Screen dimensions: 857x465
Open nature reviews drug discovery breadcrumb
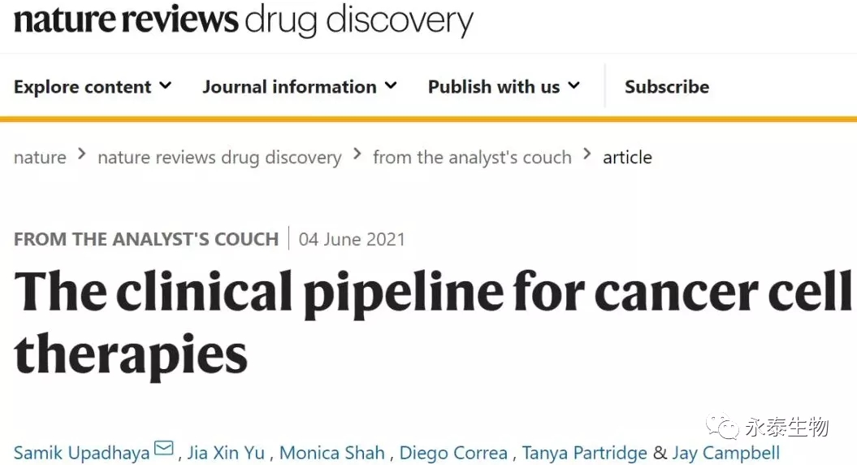[x=219, y=157]
